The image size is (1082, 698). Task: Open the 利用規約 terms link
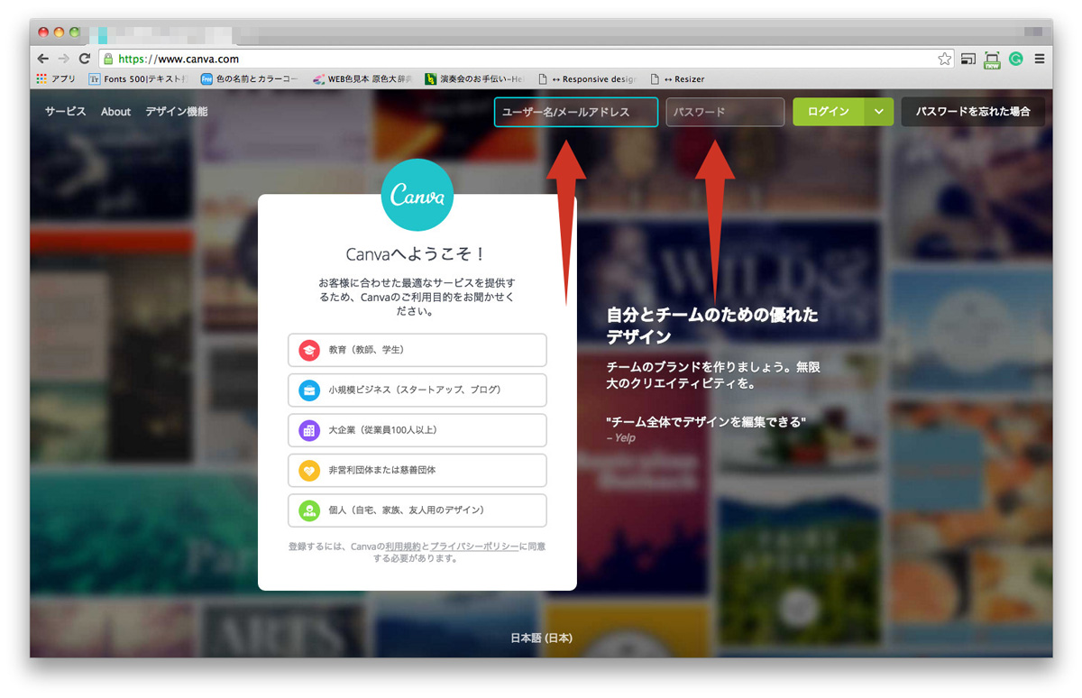403,546
